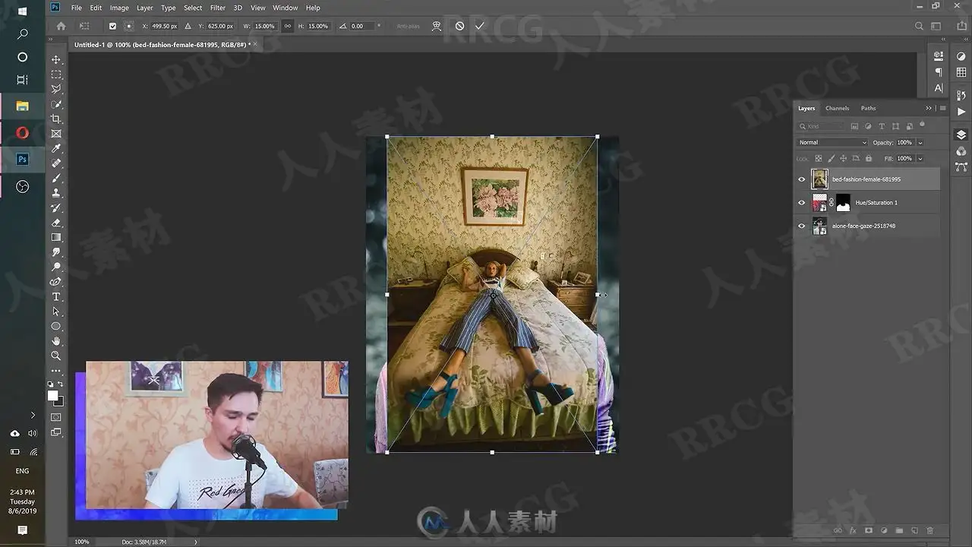
Task: Toggle the maintain aspect ratio link
Action: click(x=287, y=26)
